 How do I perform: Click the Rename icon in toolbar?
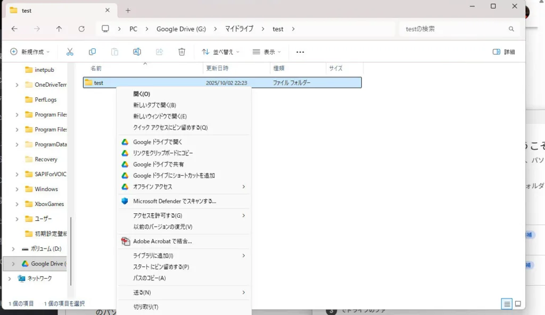point(137,52)
